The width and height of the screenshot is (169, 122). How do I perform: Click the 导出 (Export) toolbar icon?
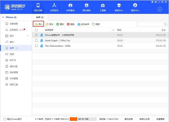pos(47,24)
